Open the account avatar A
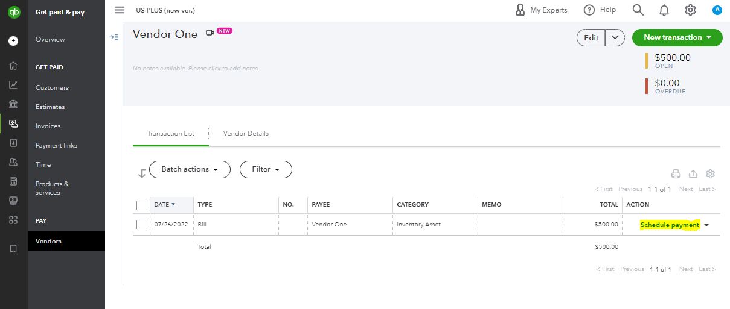The height and width of the screenshot is (309, 730). click(x=717, y=10)
